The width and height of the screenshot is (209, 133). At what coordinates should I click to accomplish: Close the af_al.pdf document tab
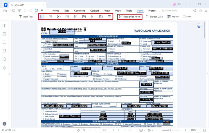point(44,5)
